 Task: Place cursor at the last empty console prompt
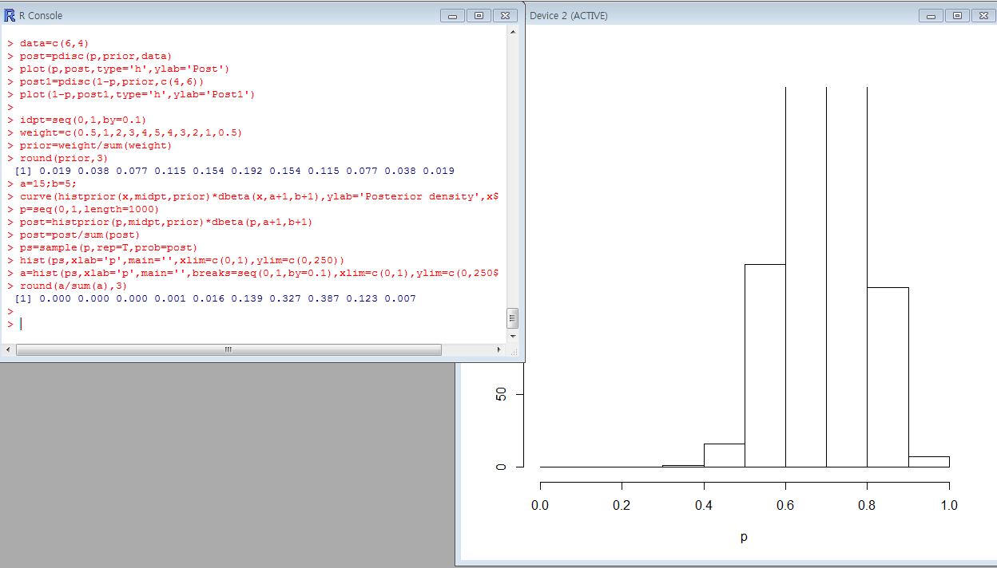pos(21,324)
